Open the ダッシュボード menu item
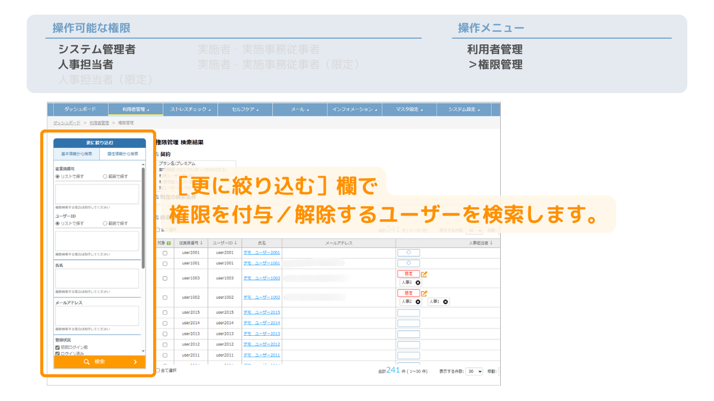Viewport: 714px width, 401px height. pyautogui.click(x=80, y=110)
